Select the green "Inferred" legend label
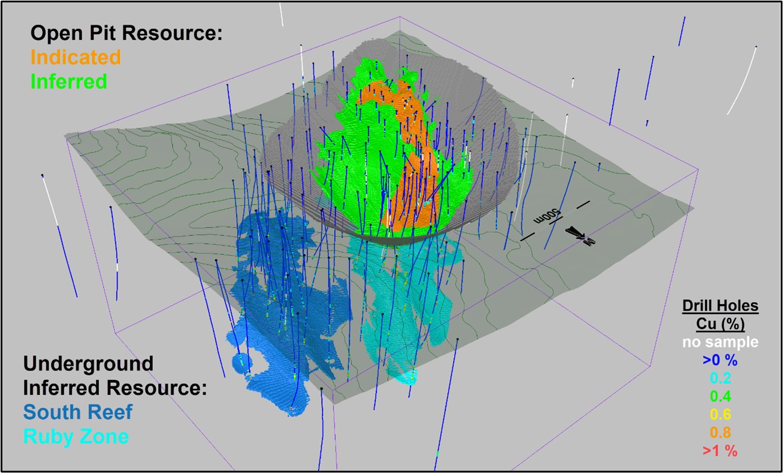The image size is (783, 473). [x=68, y=81]
